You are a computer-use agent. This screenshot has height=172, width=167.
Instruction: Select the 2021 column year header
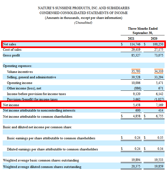[x=131, y=39]
